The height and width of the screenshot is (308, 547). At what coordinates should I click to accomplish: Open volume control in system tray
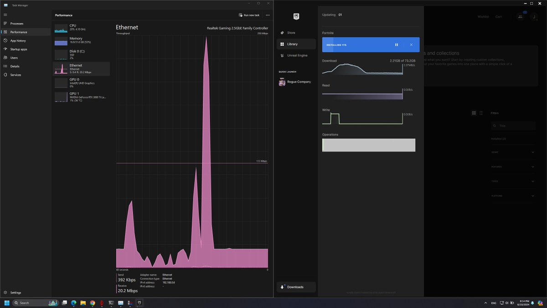(507, 303)
